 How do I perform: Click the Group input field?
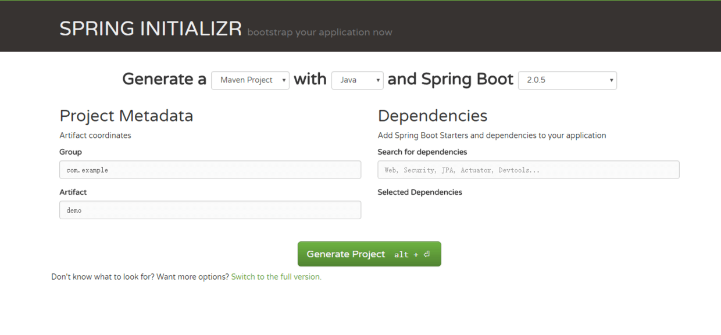coord(210,170)
